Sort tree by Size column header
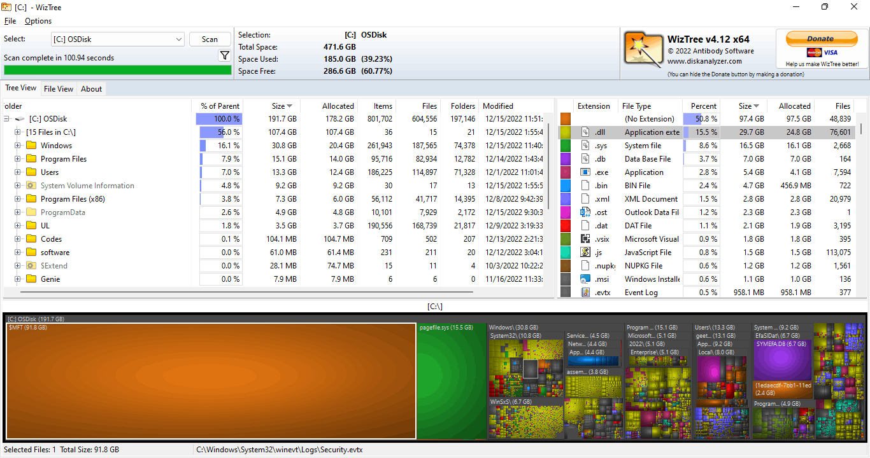The width and height of the screenshot is (870, 458). click(271, 106)
